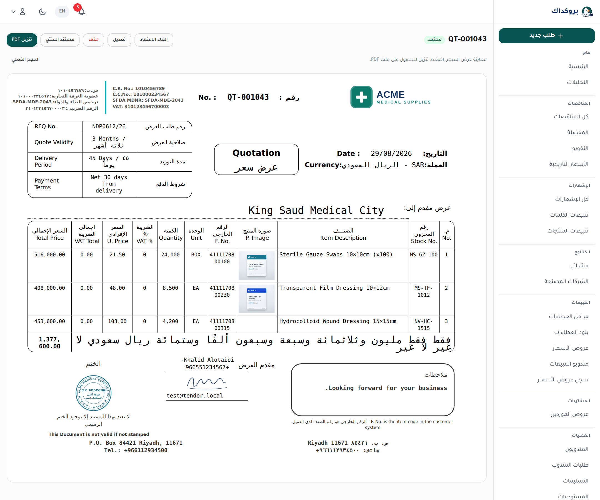Click the ACME Medical Supplies logo
The width and height of the screenshot is (600, 500).
click(390, 97)
